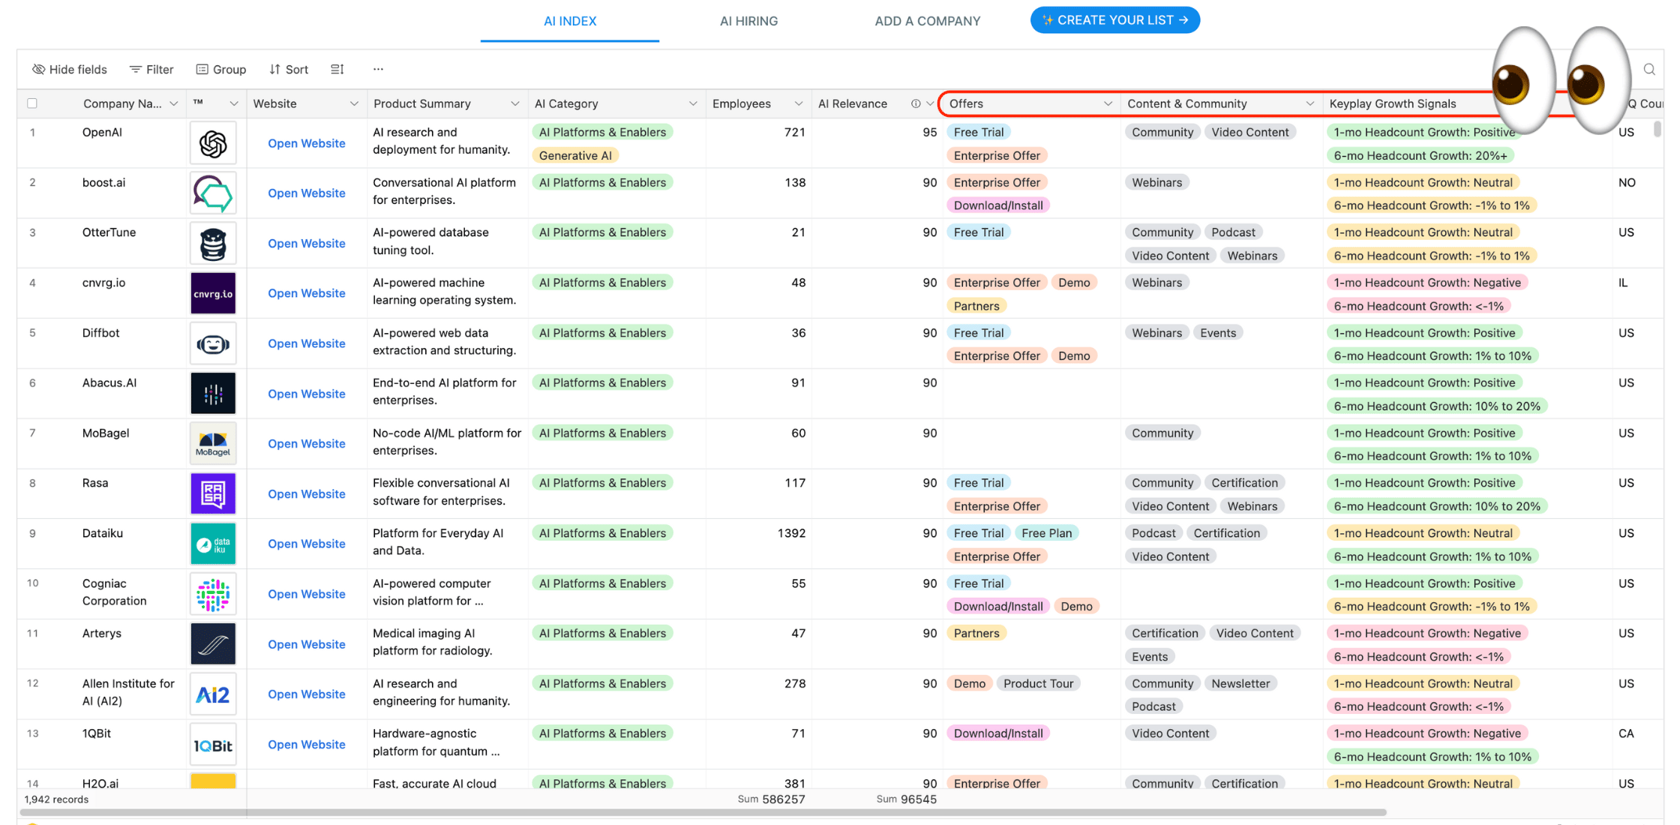
Task: Expand the Employees column dropdown
Action: pyautogui.click(x=799, y=103)
